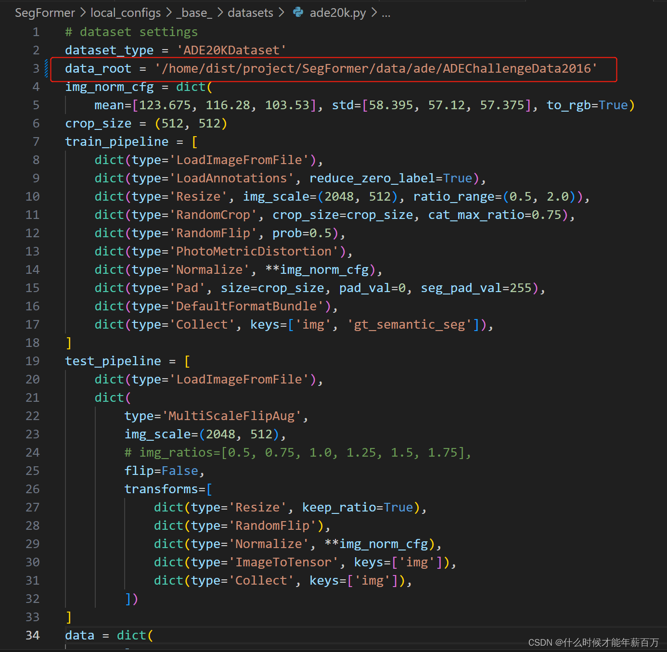Click 'MultiScaleFlipAug' string
Viewport: 667px width, 652px height.
[x=231, y=416]
